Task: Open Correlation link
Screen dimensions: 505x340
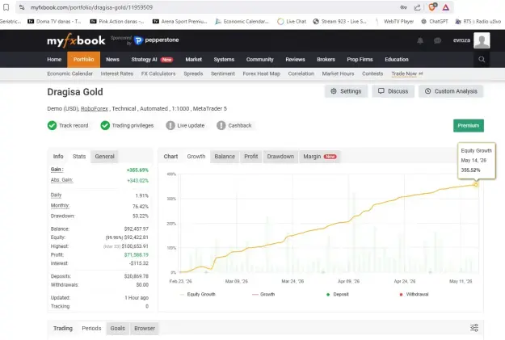Action: click(x=301, y=73)
